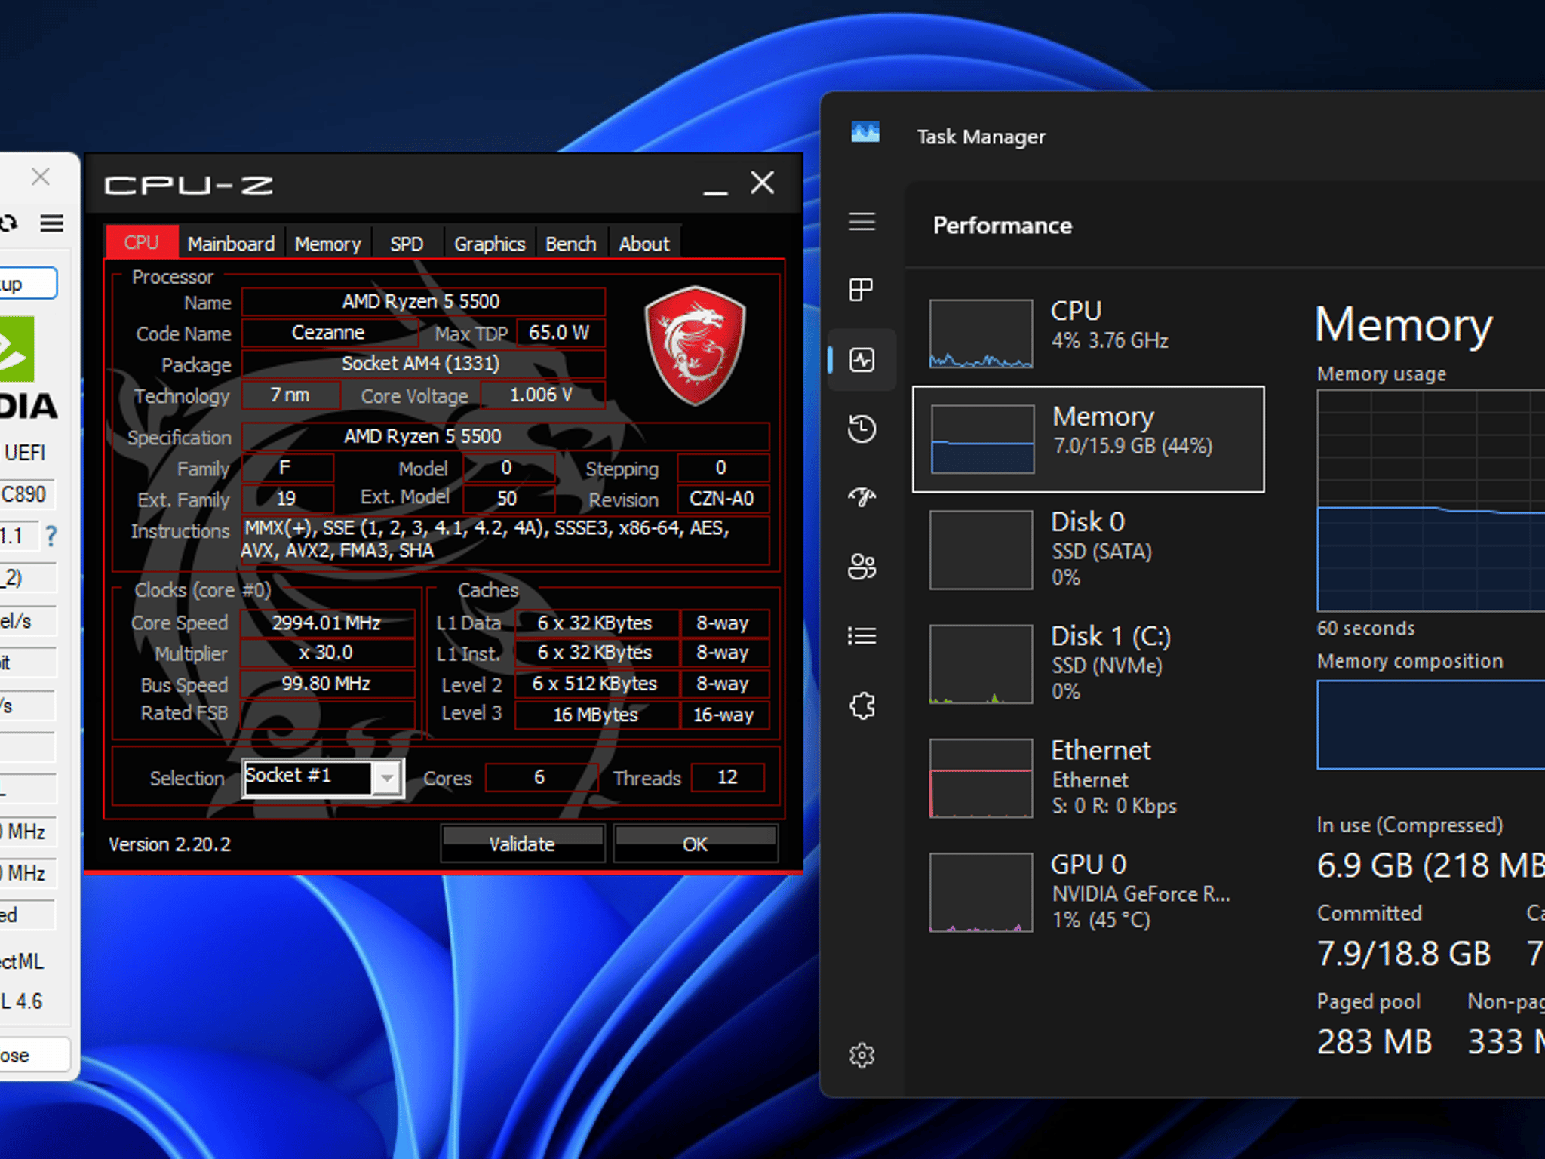Click the Memory composition bar
This screenshot has width=1545, height=1159.
1431,725
